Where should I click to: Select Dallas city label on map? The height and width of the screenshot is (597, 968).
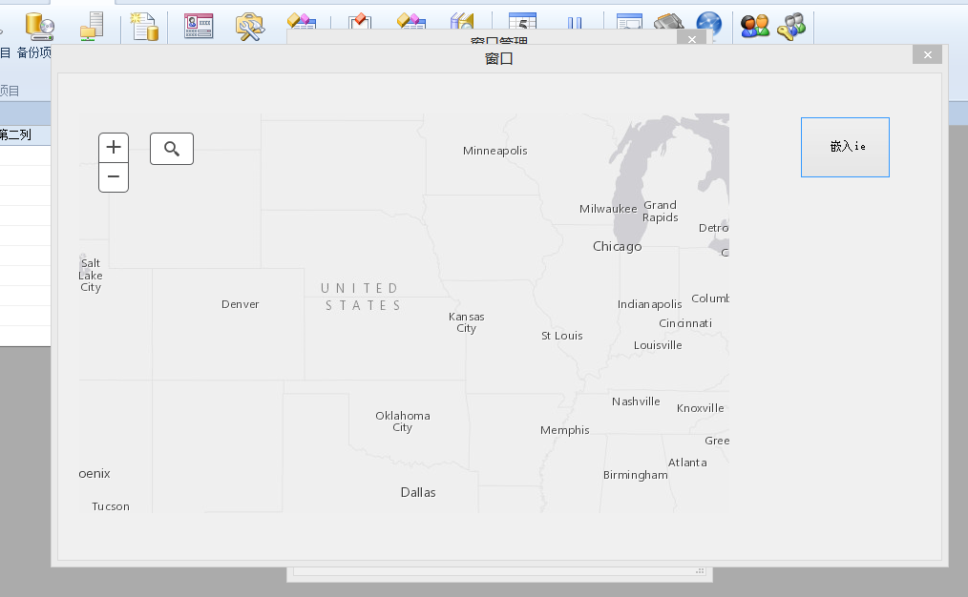click(417, 493)
